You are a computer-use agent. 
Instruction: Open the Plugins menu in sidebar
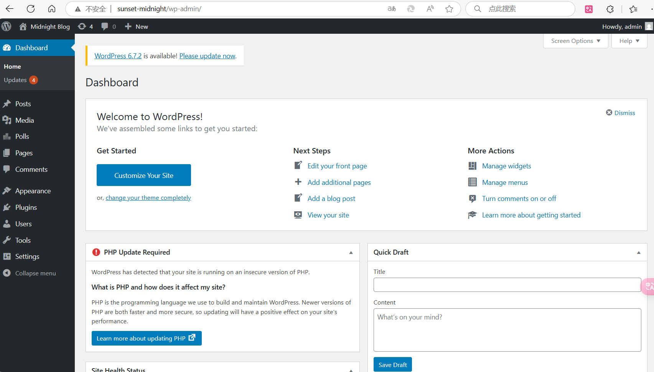click(26, 207)
